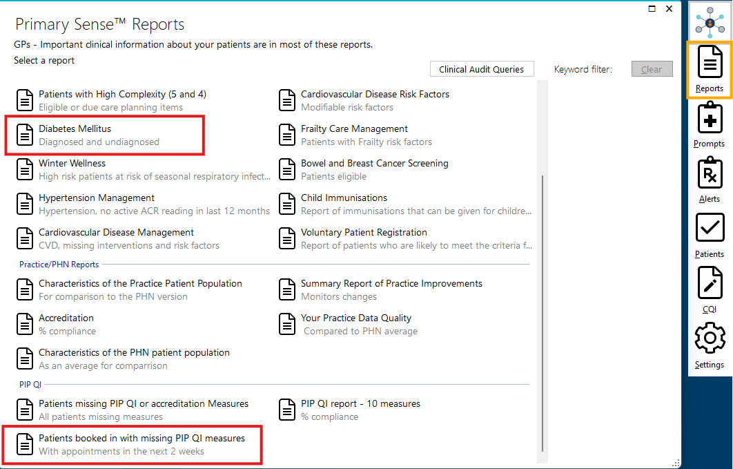Image resolution: width=733 pixels, height=469 pixels.
Task: Click document icon beside Summary Report of Practice Improvements
Action: 287,290
